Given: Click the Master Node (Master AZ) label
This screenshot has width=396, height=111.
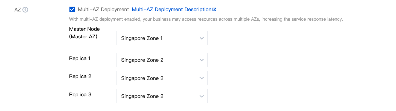Looking at the screenshot, I should 84,33.
